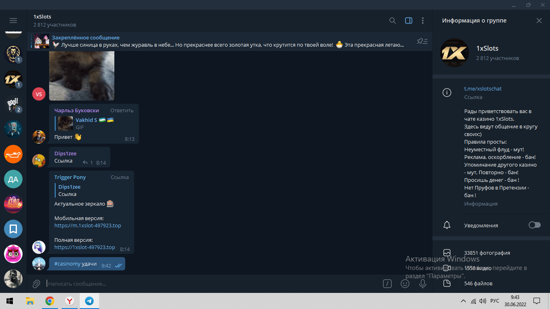Viewport: 550px width, 309px height.
Task: Jump to quoted Vakhid S GIF reply
Action: tap(95, 124)
